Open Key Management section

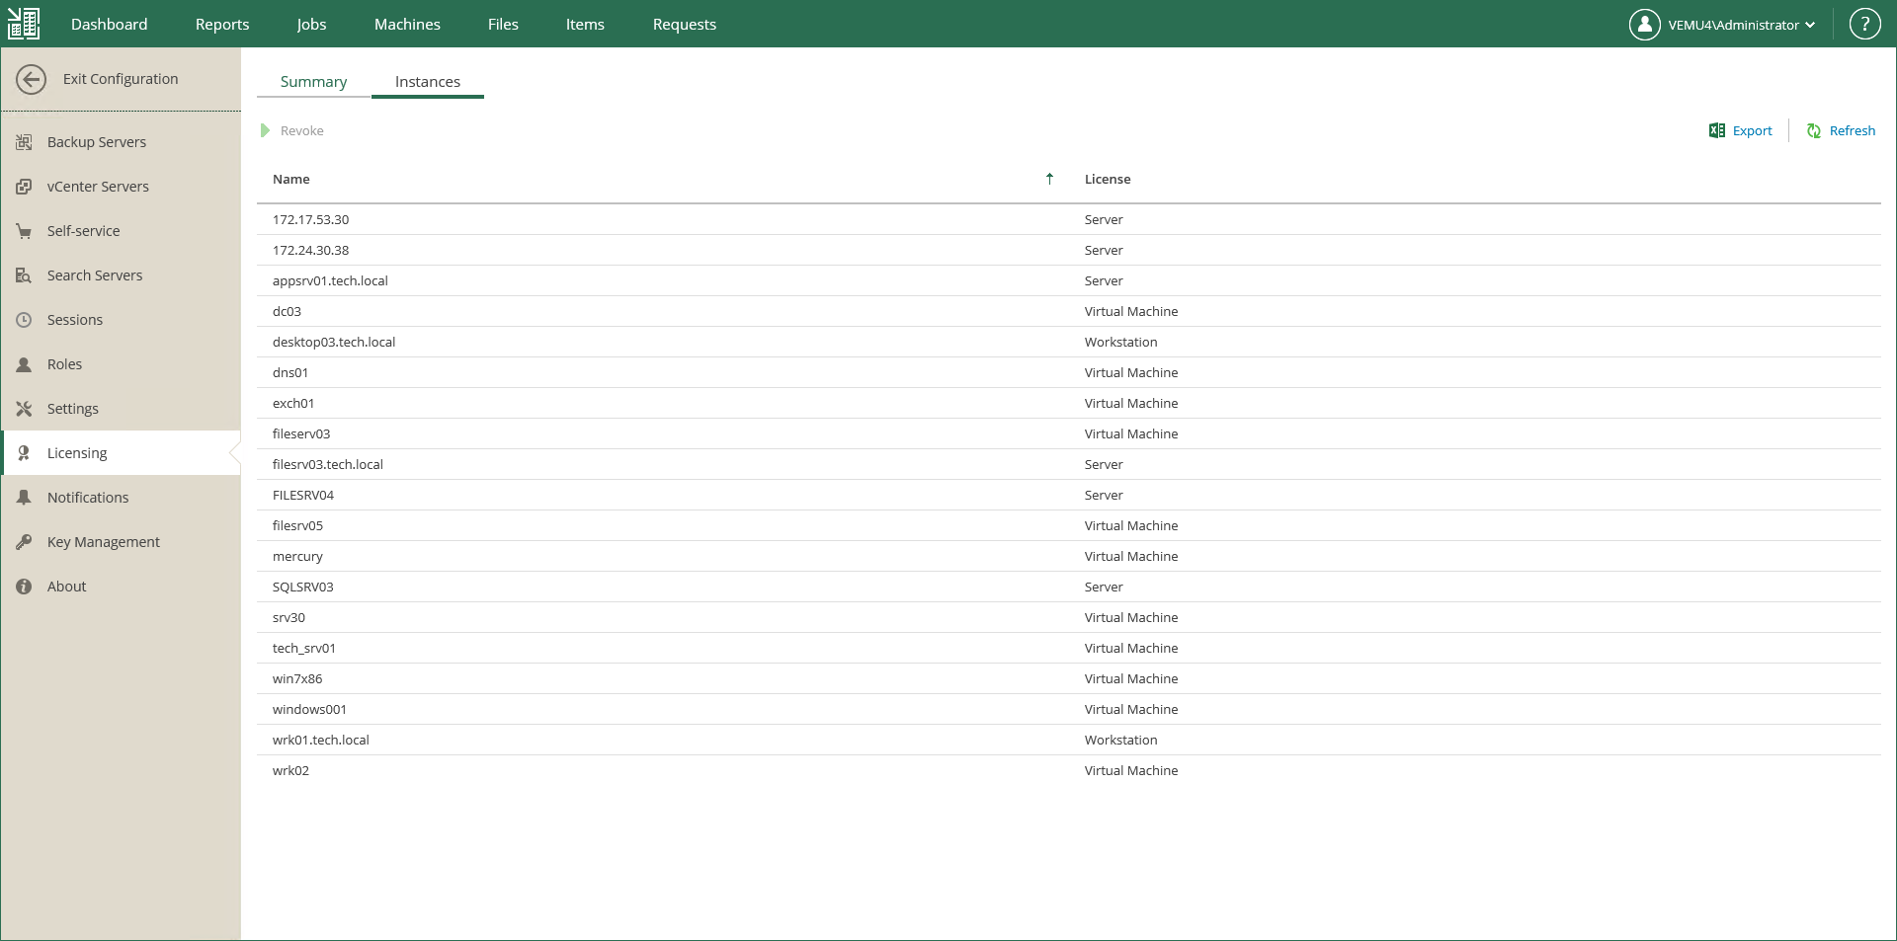point(121,542)
